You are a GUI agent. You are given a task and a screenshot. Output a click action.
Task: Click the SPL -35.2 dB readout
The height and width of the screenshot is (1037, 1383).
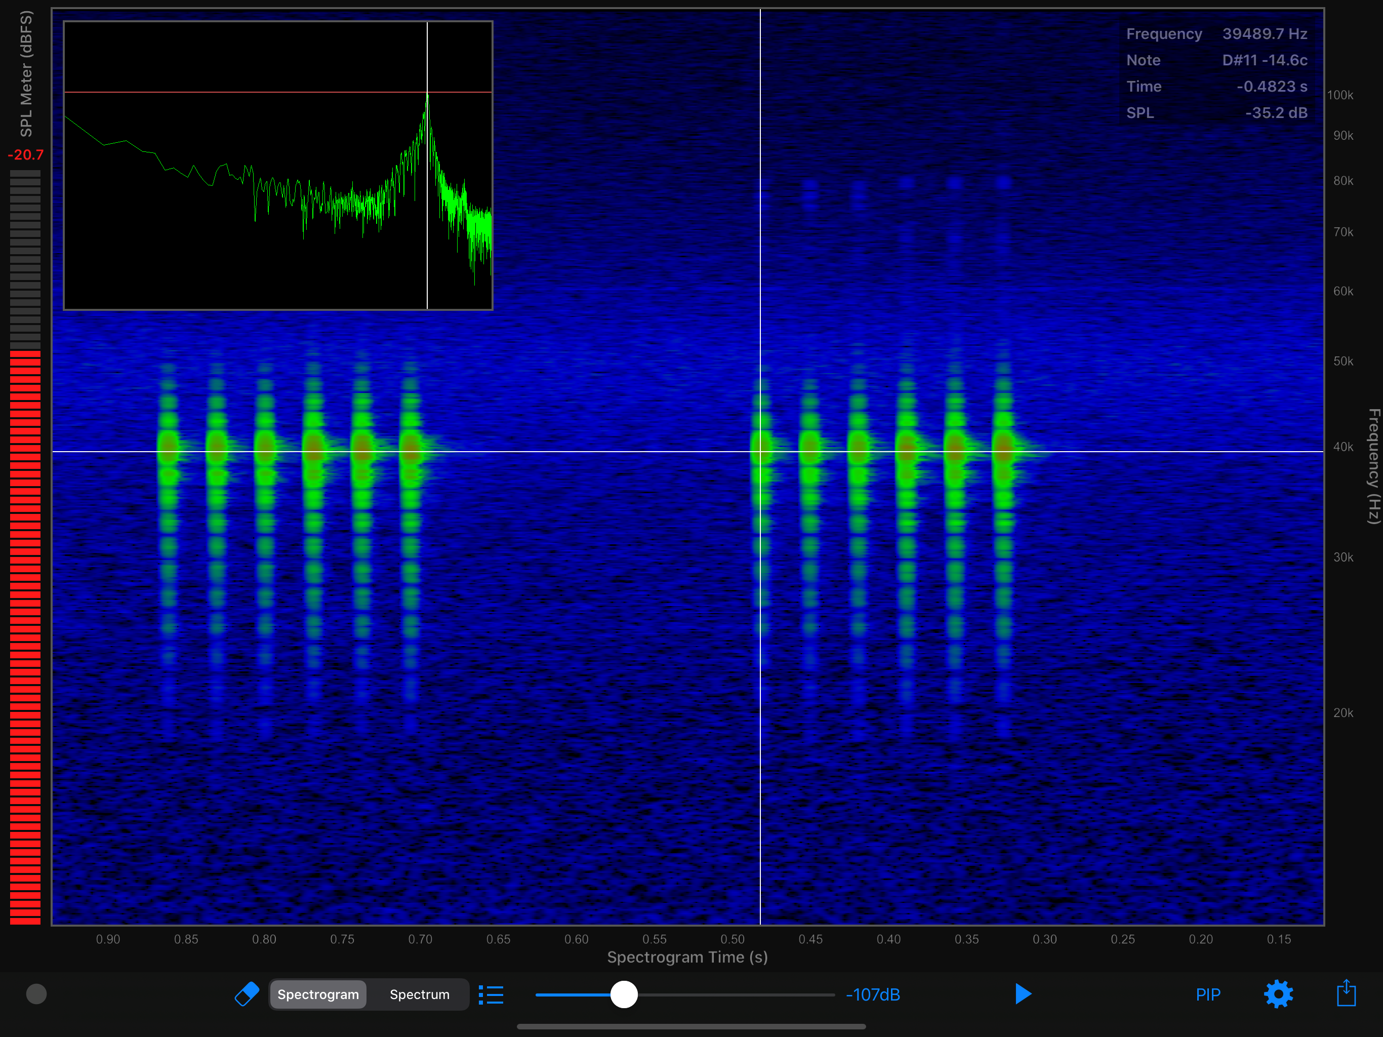(x=1276, y=112)
